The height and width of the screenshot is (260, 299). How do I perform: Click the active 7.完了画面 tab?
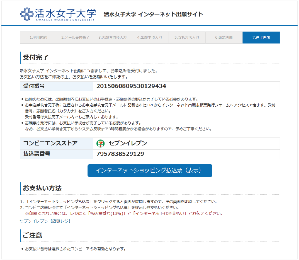[x=261, y=37]
